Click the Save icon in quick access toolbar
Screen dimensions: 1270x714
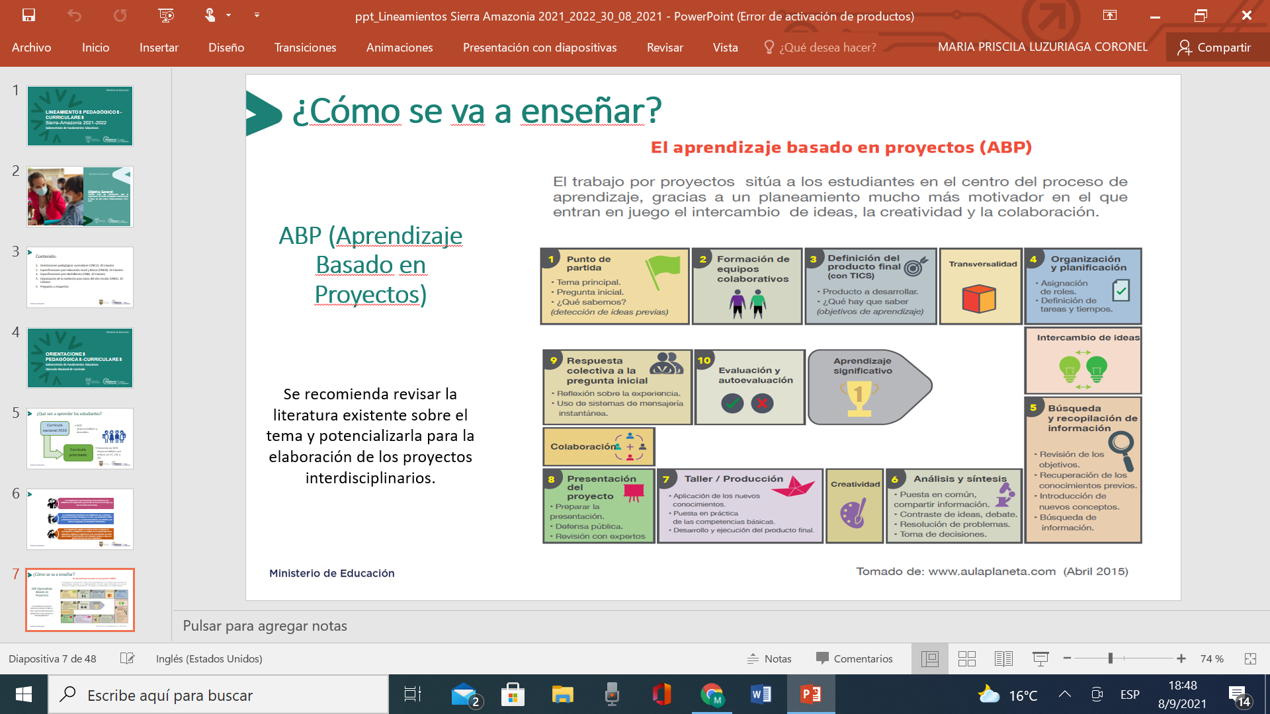click(x=28, y=15)
